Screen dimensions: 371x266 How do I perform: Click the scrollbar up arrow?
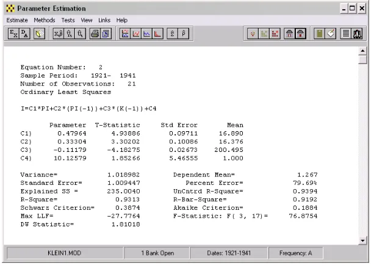click(x=362, y=51)
